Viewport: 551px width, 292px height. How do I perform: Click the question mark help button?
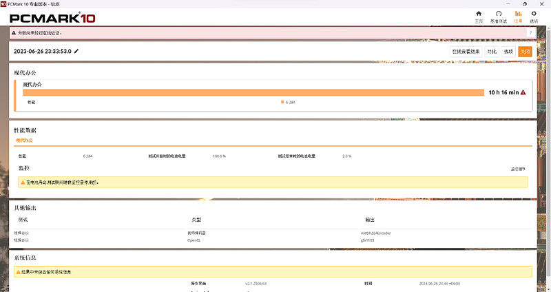pos(530,32)
